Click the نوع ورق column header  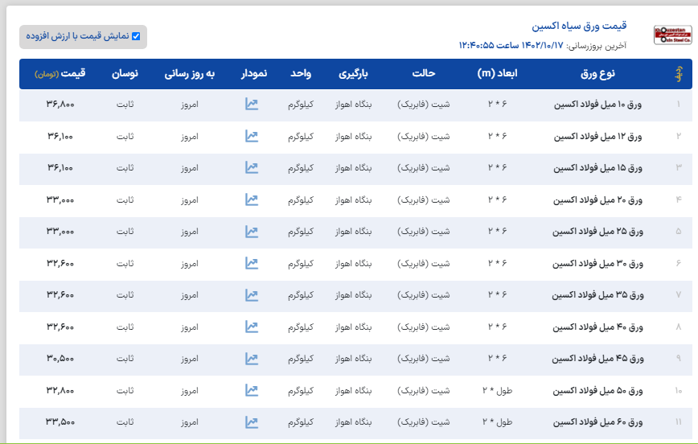597,74
